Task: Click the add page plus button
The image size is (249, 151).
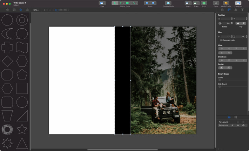Action: 45,10
